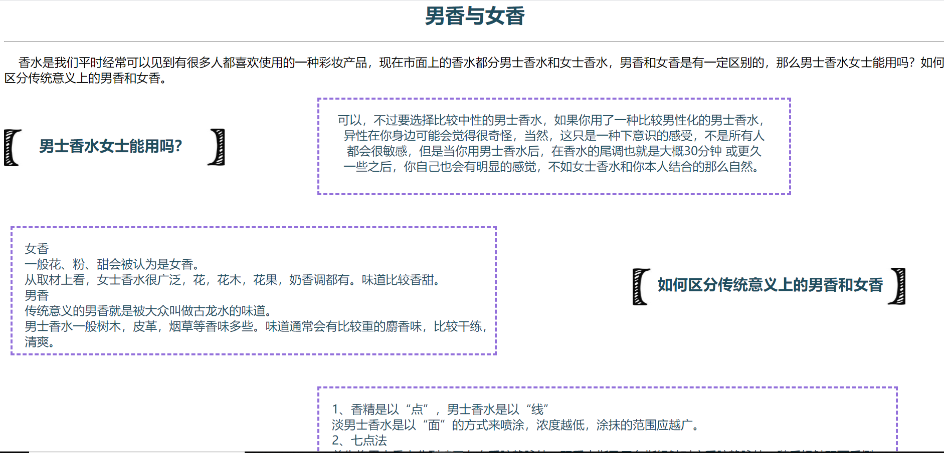Click the left bracket beside 男士香水女士能用吗

[13, 147]
